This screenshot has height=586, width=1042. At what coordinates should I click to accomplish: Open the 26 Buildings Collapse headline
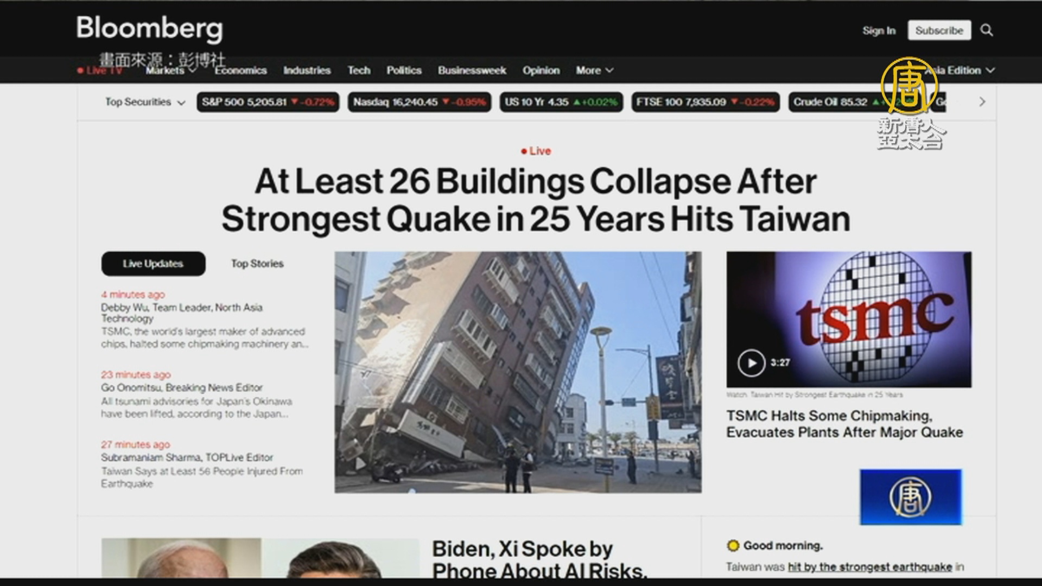point(536,200)
